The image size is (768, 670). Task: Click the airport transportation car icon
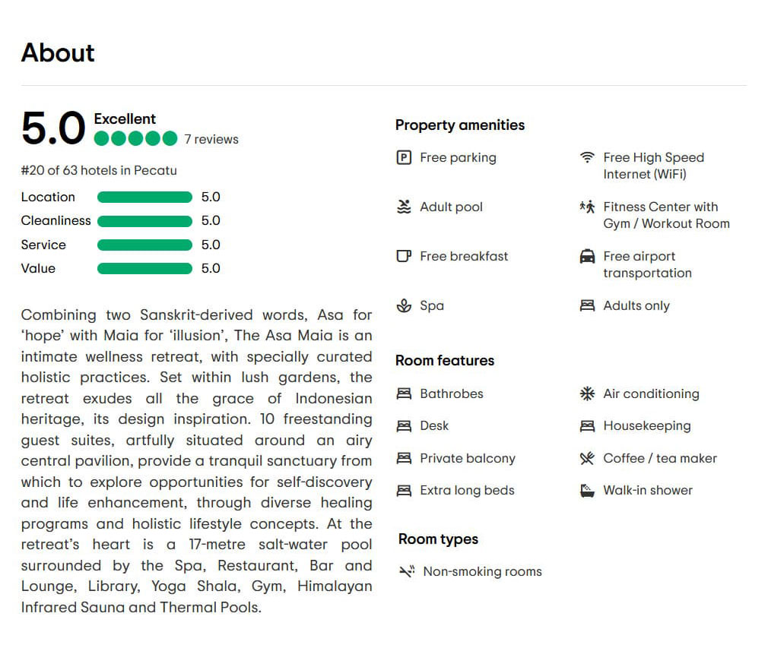pyautogui.click(x=587, y=257)
